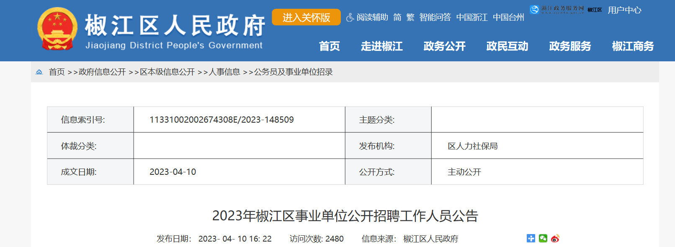Click the Zhejiang government service network logo
This screenshot has height=247, width=675.
click(x=556, y=9)
